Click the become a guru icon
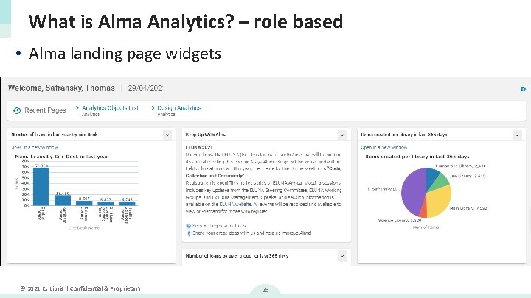 tap(187, 225)
